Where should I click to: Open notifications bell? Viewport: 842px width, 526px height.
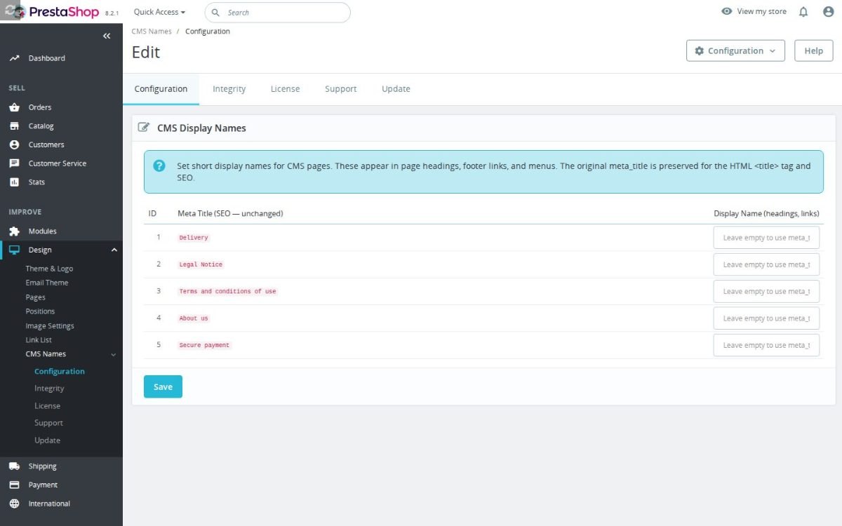803,12
